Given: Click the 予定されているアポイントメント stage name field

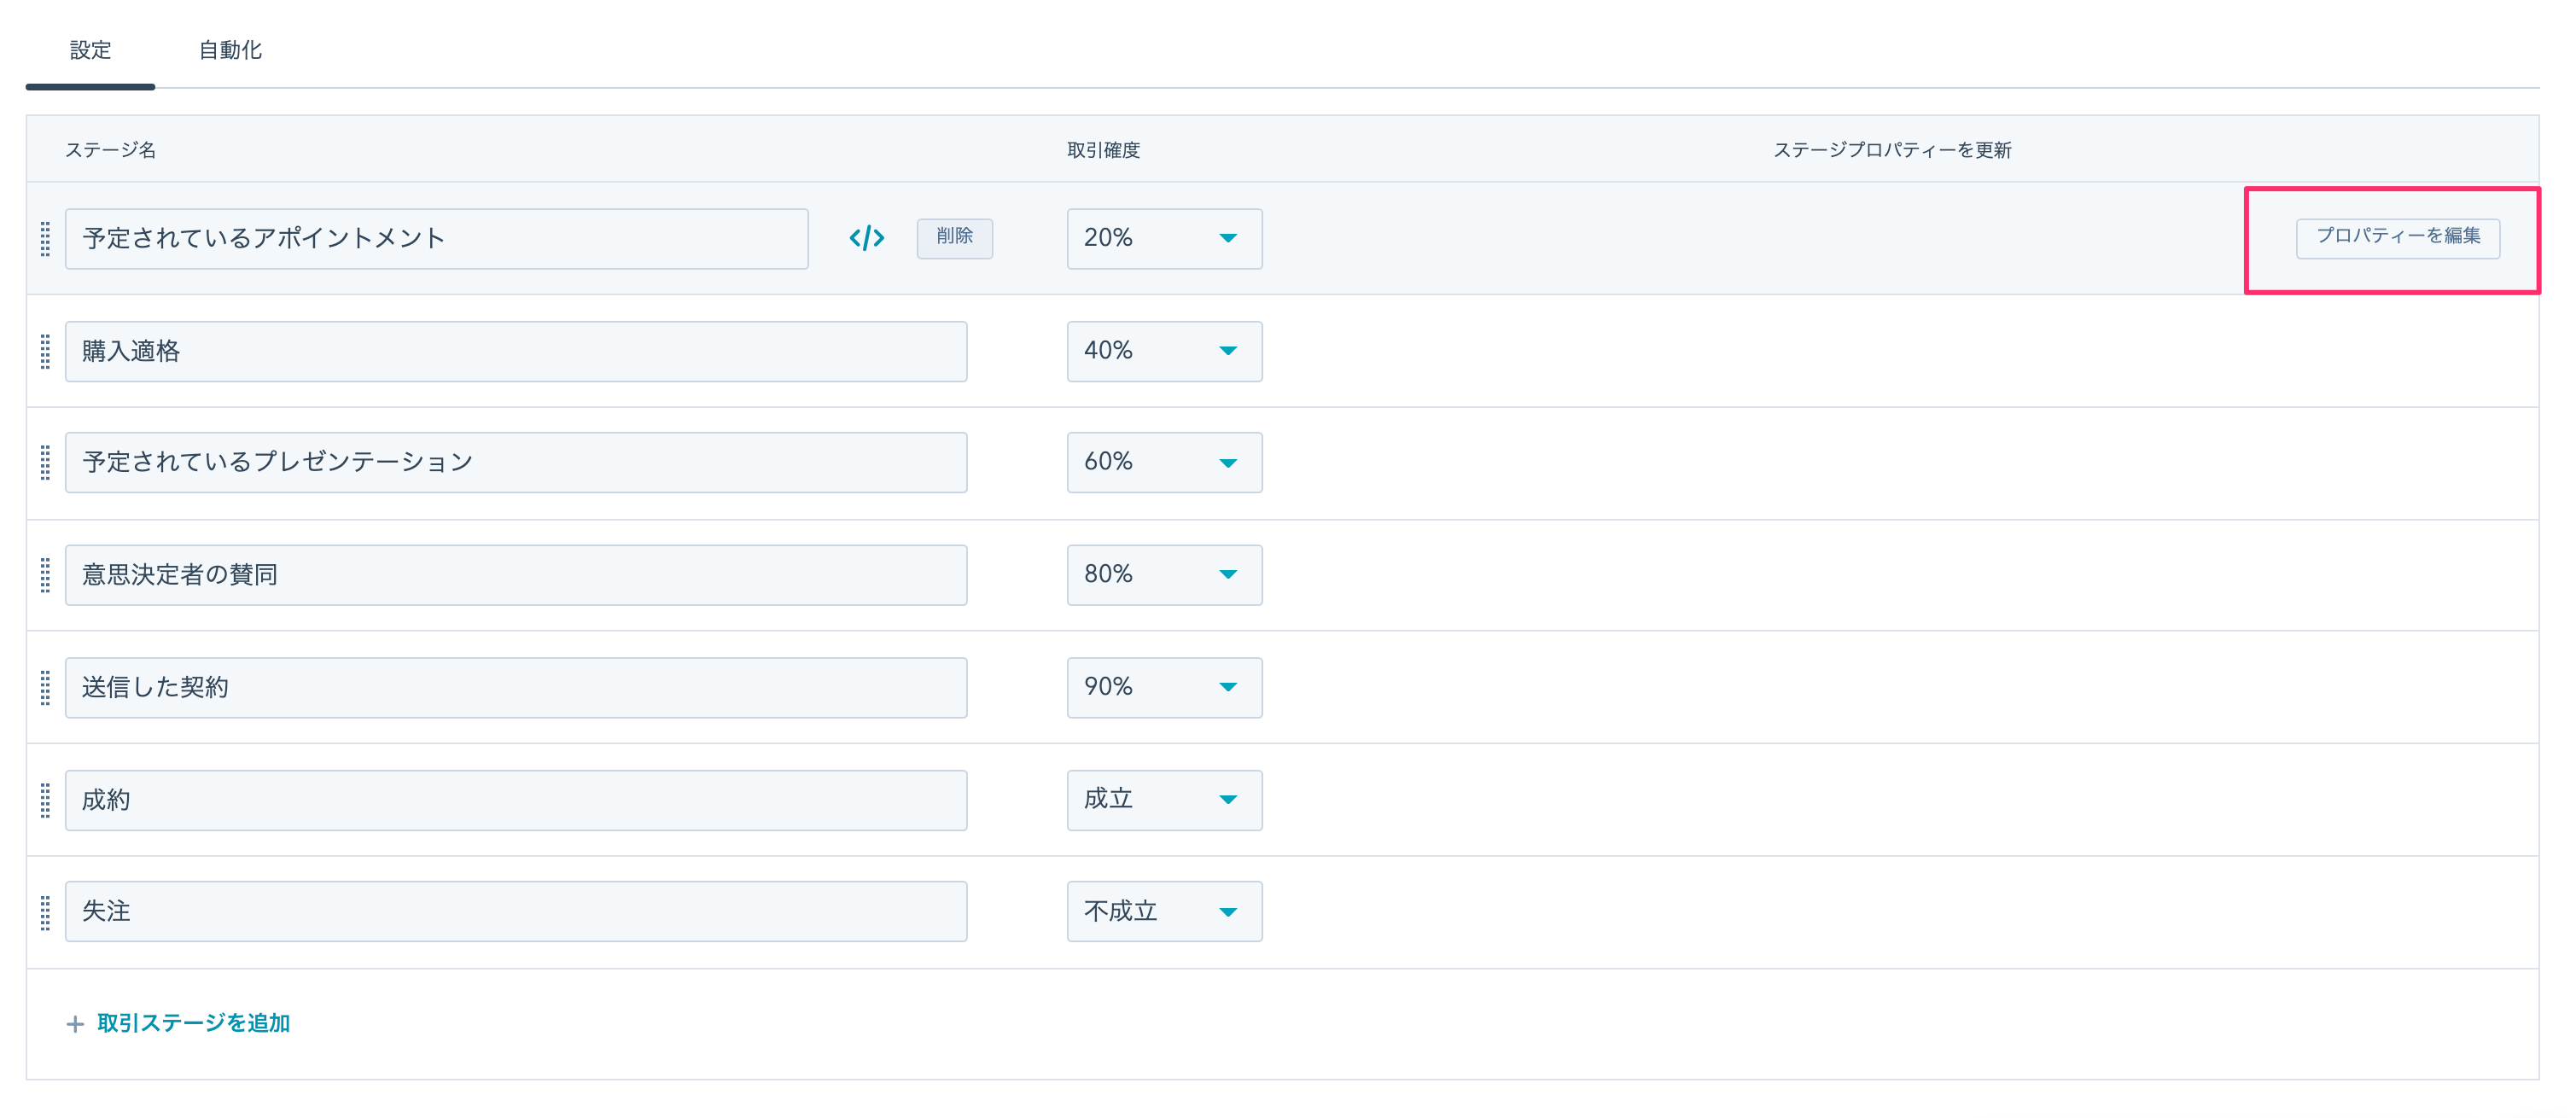Looking at the screenshot, I should click(436, 239).
